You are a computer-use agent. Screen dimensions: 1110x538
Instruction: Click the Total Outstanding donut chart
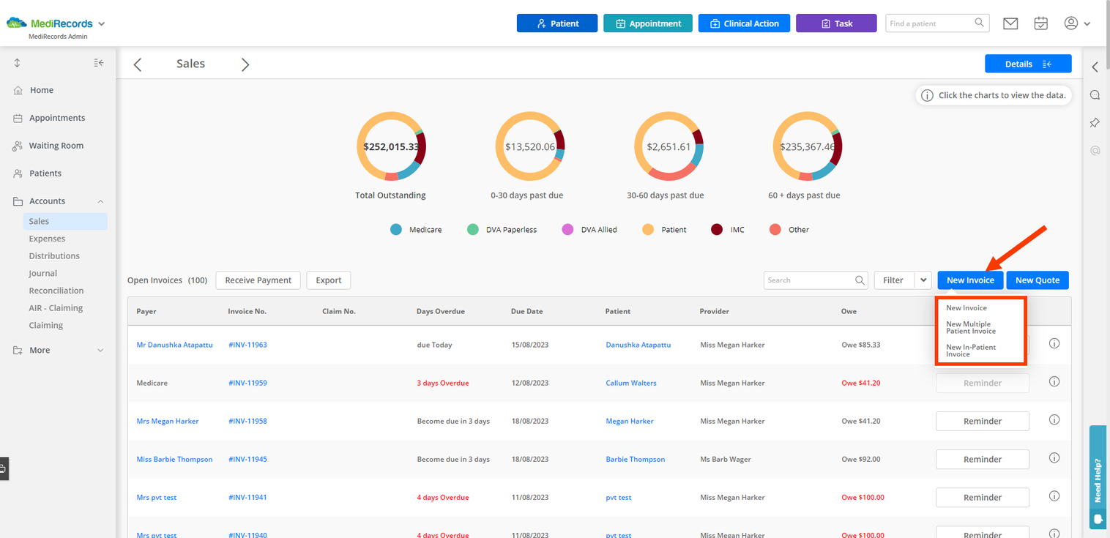[391, 146]
